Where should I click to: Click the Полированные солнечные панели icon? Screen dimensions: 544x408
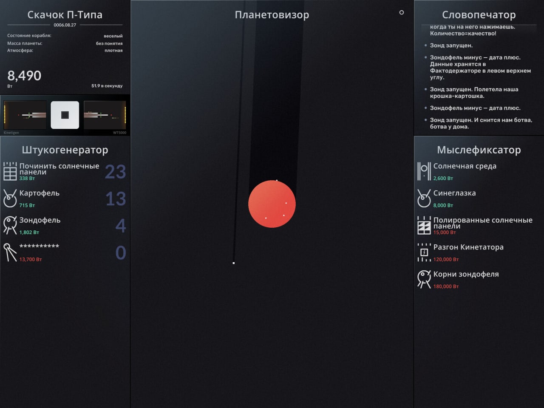(424, 225)
